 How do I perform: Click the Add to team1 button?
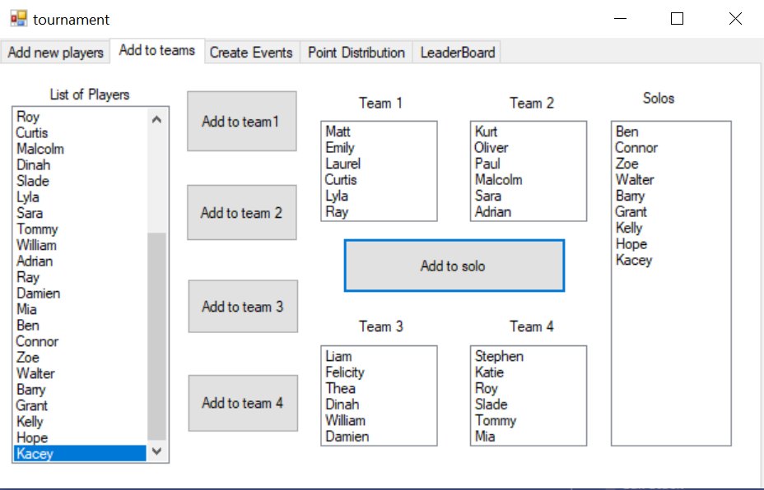click(242, 121)
